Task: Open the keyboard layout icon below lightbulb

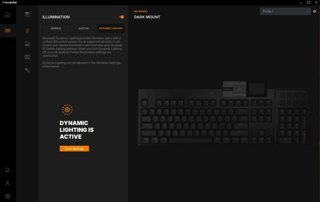Action: tap(27, 44)
